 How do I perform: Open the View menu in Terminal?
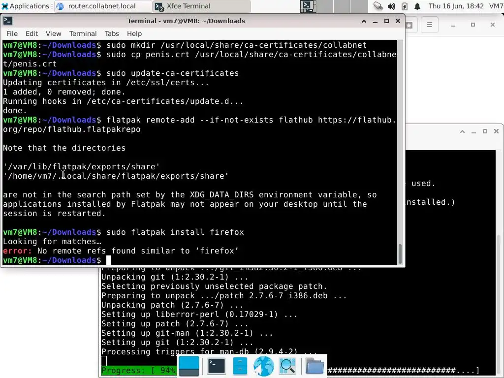tap(53, 33)
